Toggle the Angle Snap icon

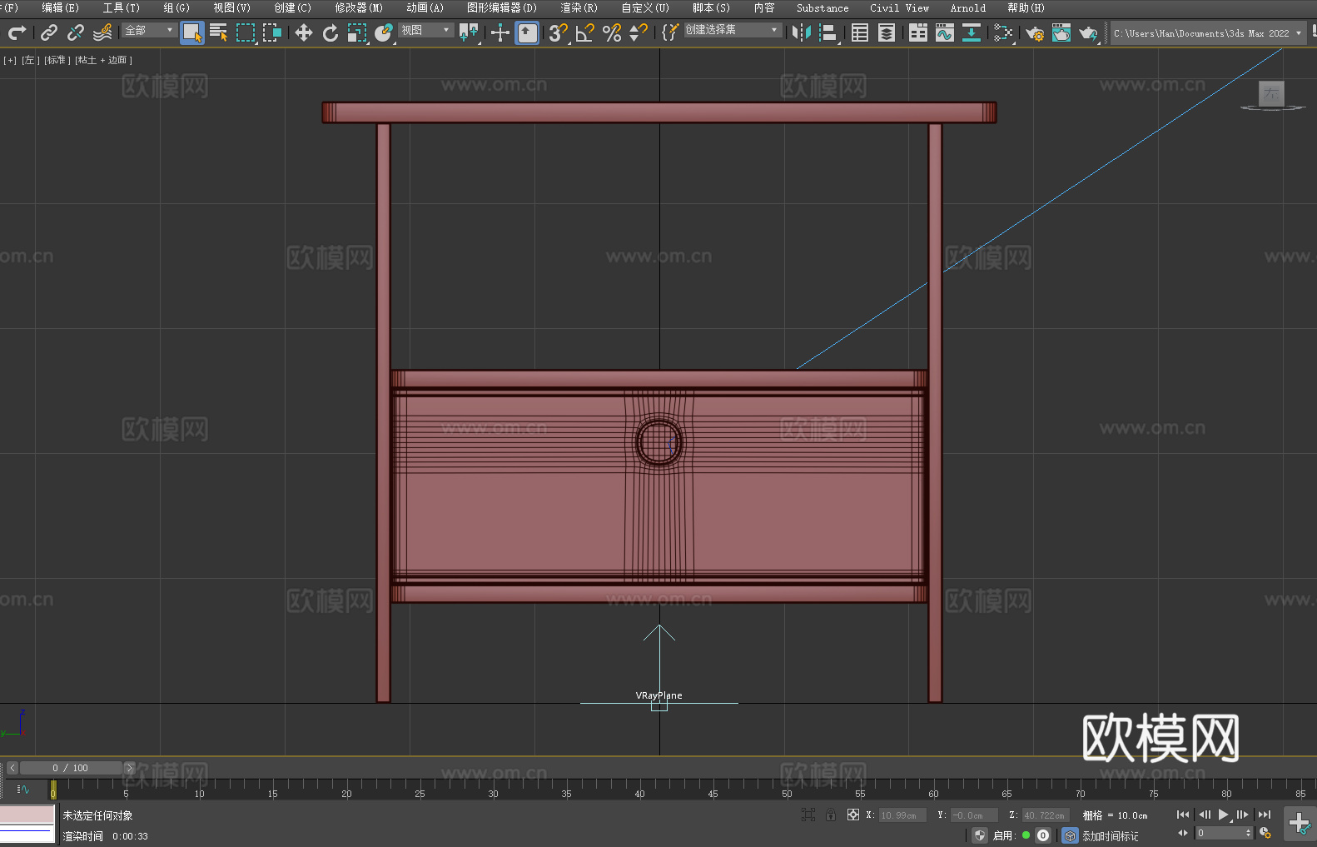(x=585, y=32)
